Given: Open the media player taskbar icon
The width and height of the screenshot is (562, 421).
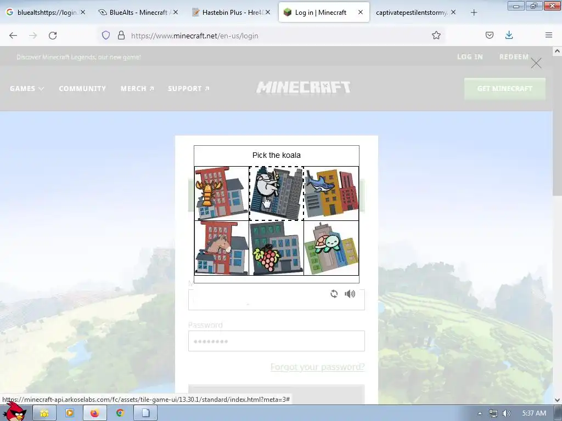Looking at the screenshot, I should coord(70,413).
